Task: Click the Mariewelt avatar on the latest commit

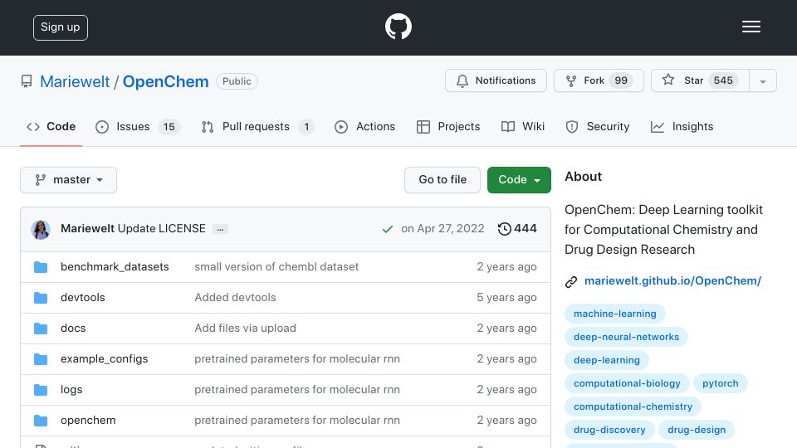Action: pyautogui.click(x=41, y=230)
